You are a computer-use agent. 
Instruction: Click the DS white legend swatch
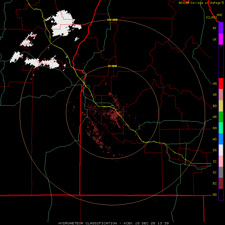tap(221, 150)
